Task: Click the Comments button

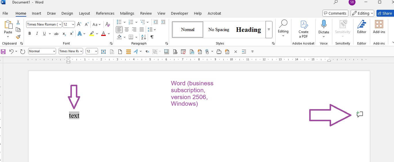Action: pos(335,13)
